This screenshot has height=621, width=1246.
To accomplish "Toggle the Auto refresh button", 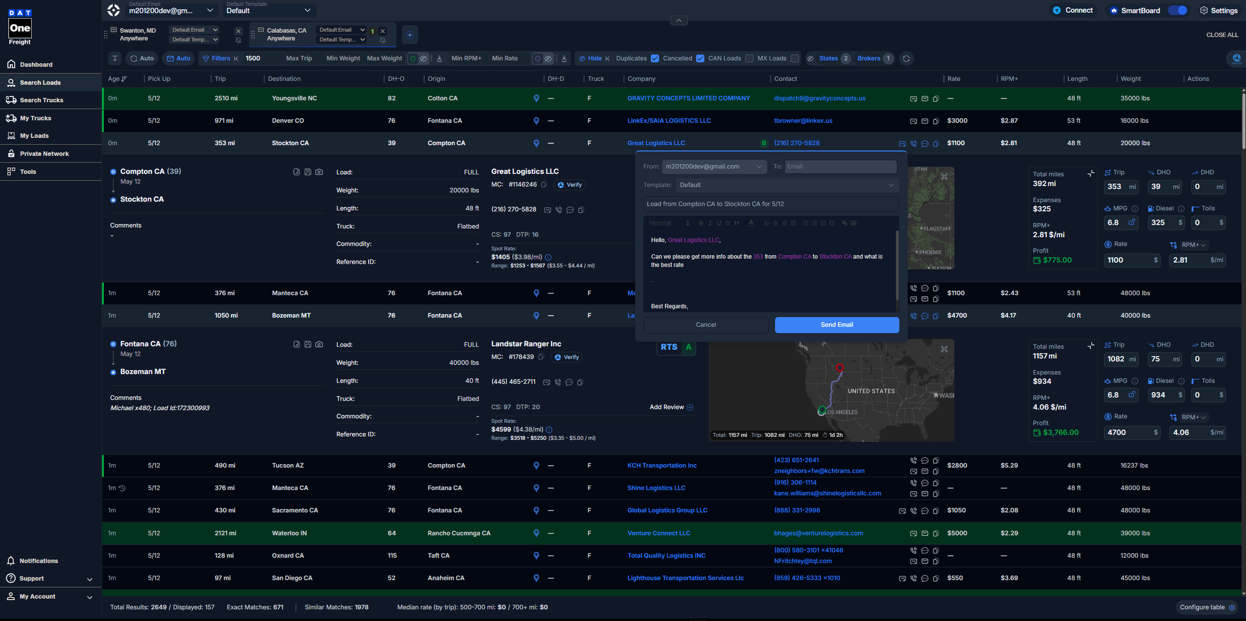I will (142, 59).
